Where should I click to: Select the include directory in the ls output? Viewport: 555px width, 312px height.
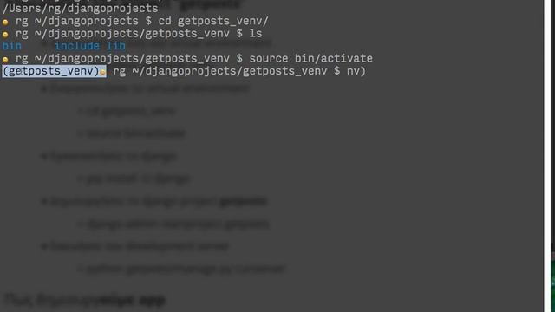point(77,46)
